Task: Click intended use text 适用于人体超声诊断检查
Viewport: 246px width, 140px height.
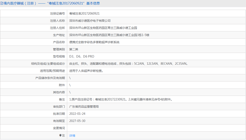Action: (86, 71)
